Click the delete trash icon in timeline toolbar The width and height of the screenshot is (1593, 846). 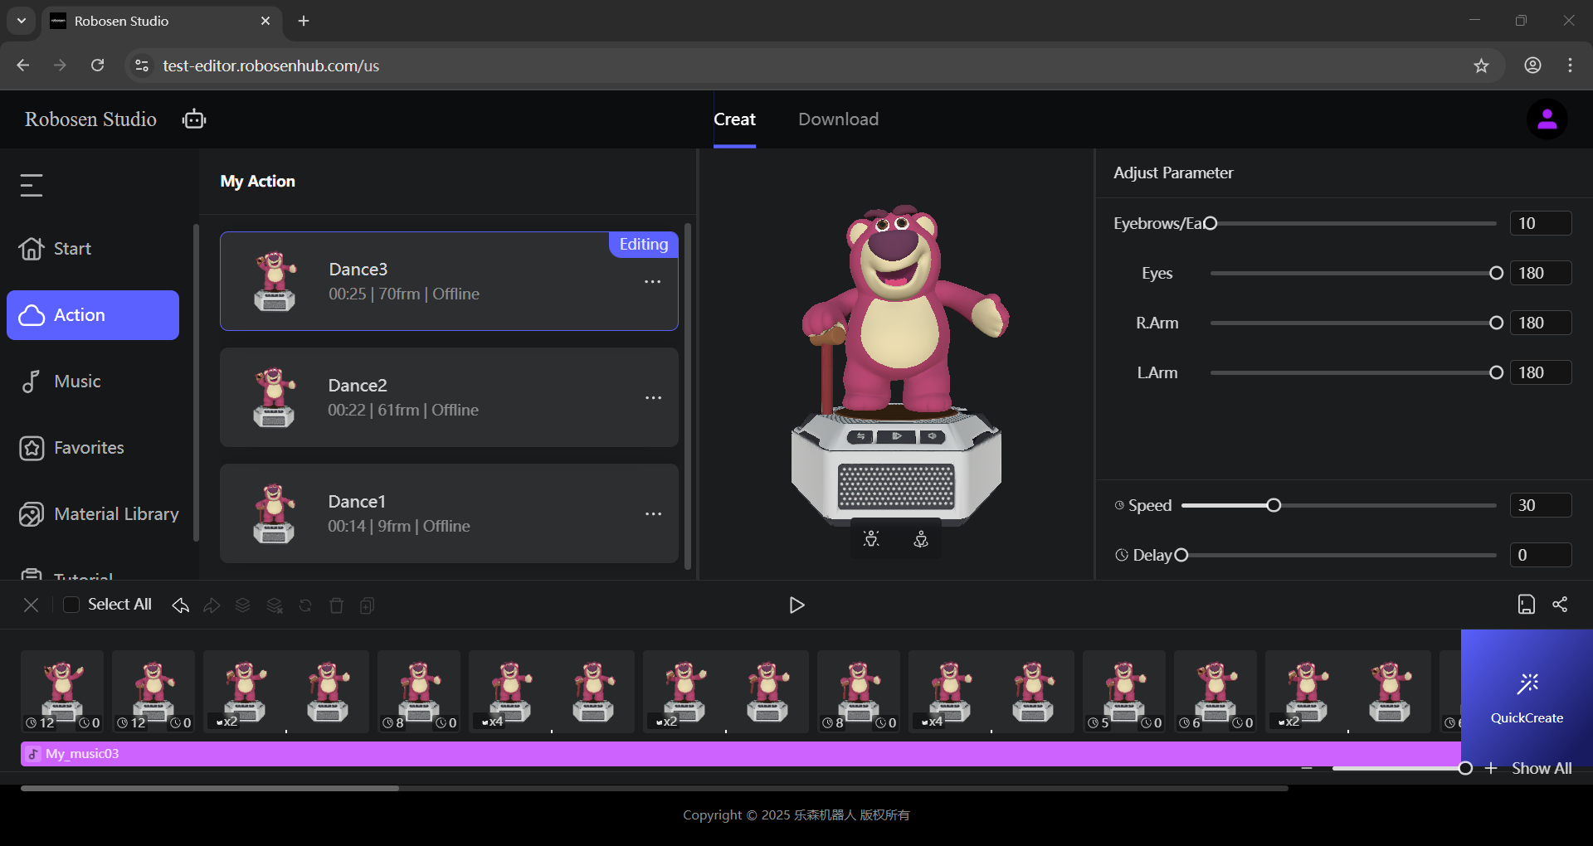click(x=336, y=605)
